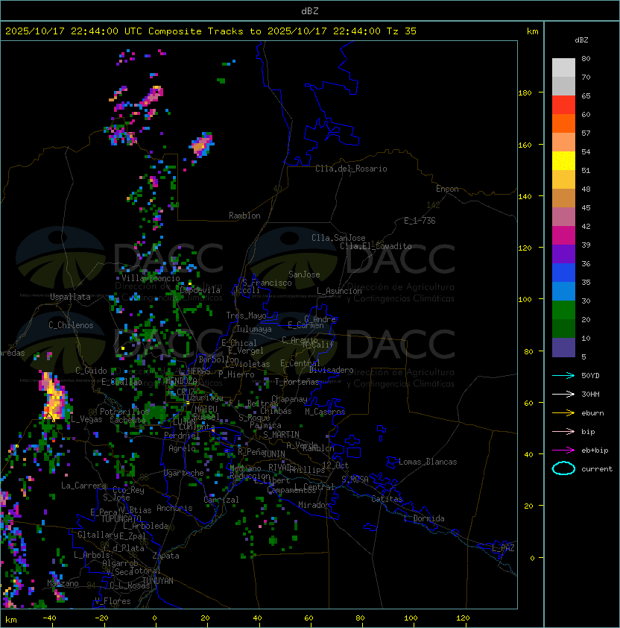620x628 pixels.
Task: Click the Zapata location label
Action: pyautogui.click(x=165, y=556)
